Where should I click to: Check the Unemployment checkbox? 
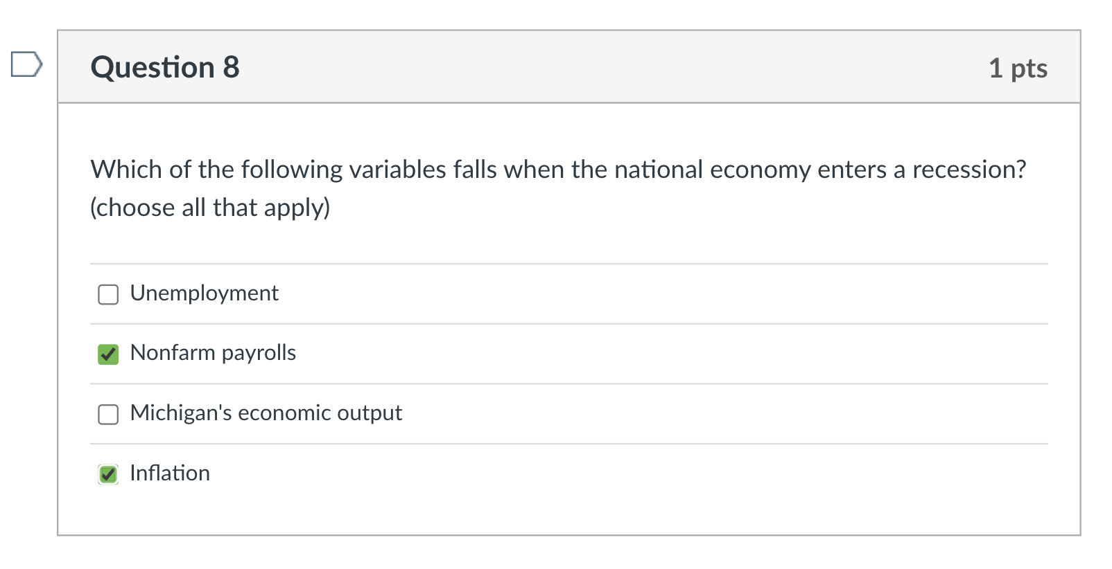[x=108, y=294]
